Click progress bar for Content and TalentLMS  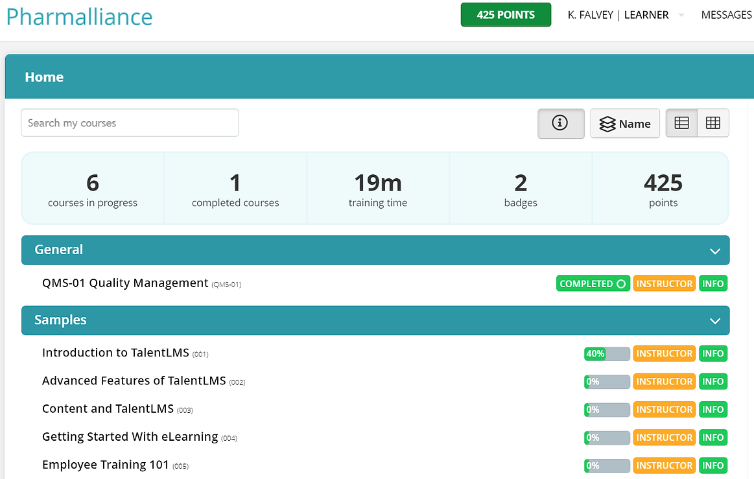click(607, 409)
